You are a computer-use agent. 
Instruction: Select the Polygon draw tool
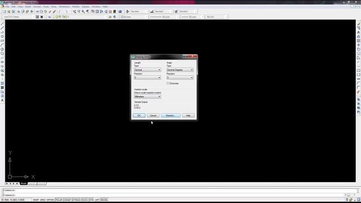click(x=2, y=36)
